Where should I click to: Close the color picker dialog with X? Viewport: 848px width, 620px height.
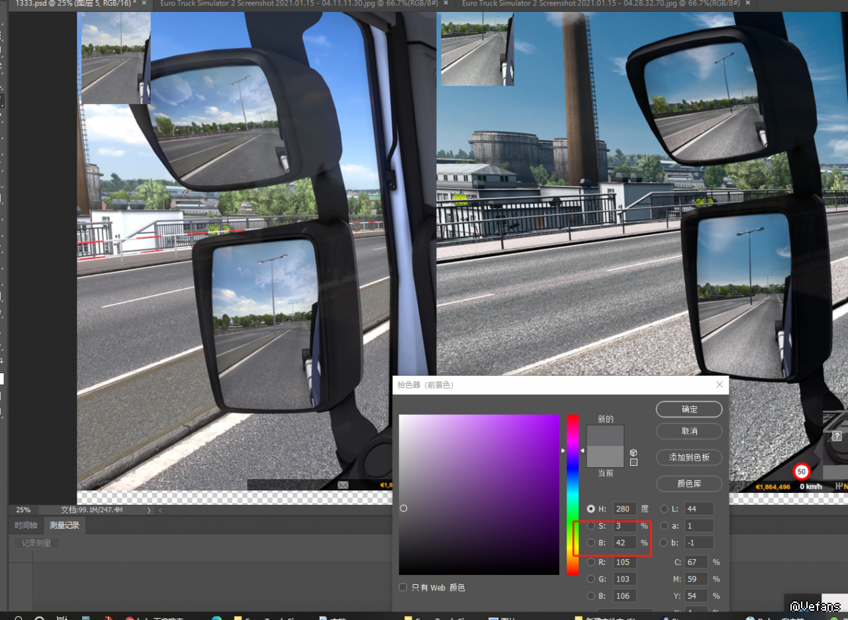(720, 384)
